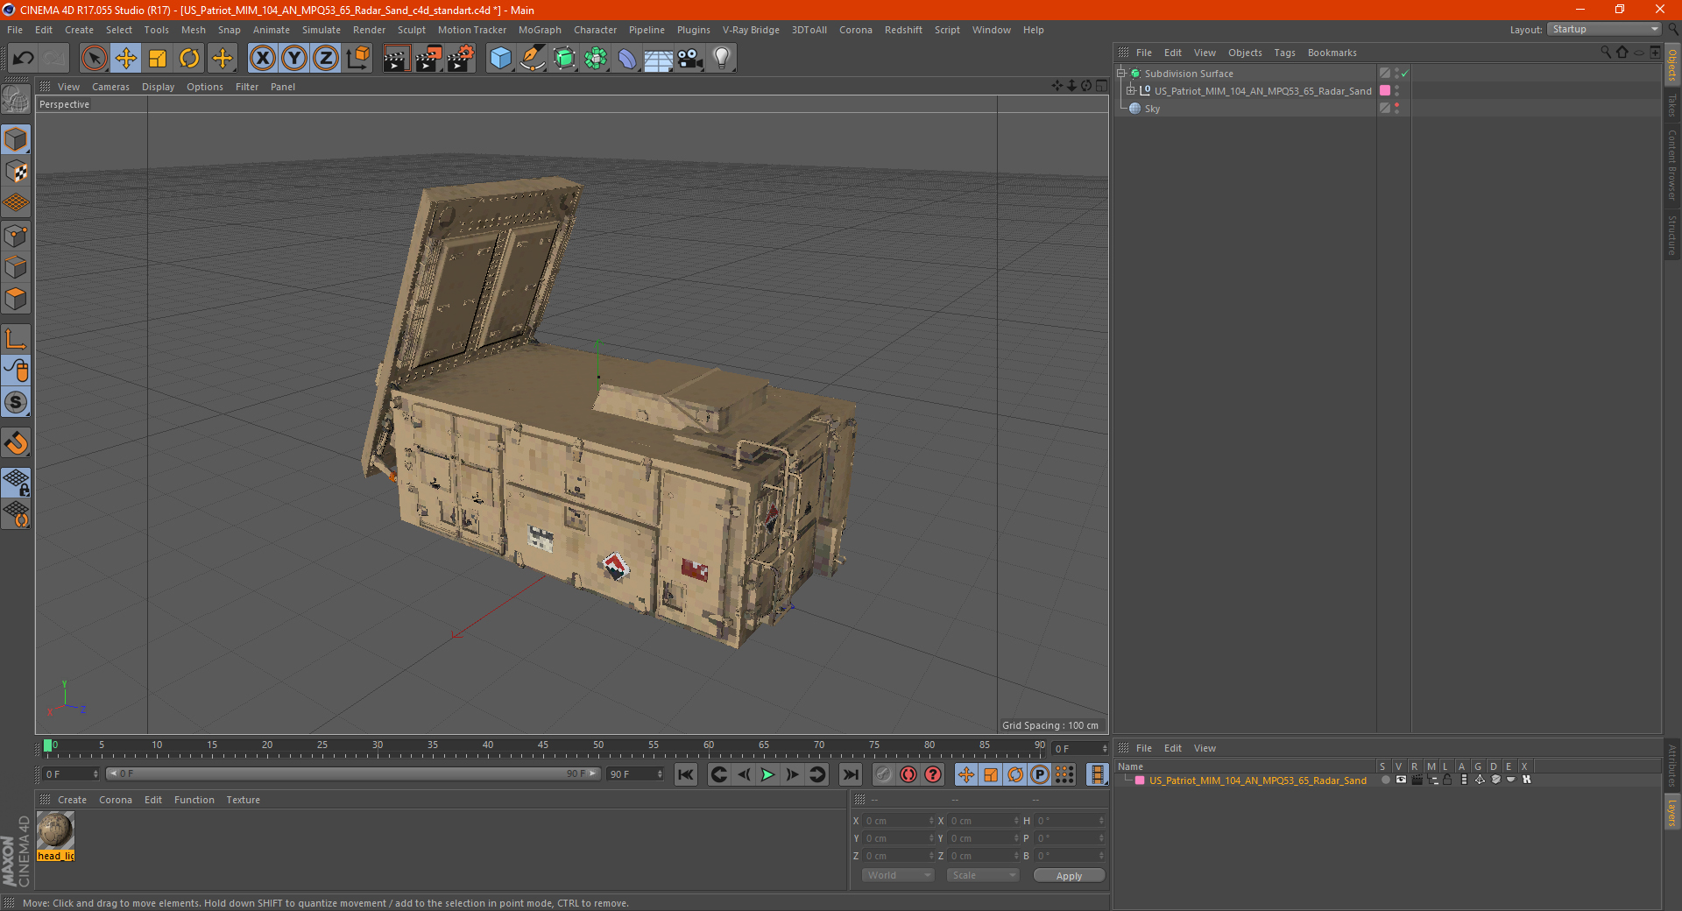1682x911 pixels.
Task: Toggle Y axis lock
Action: click(294, 59)
